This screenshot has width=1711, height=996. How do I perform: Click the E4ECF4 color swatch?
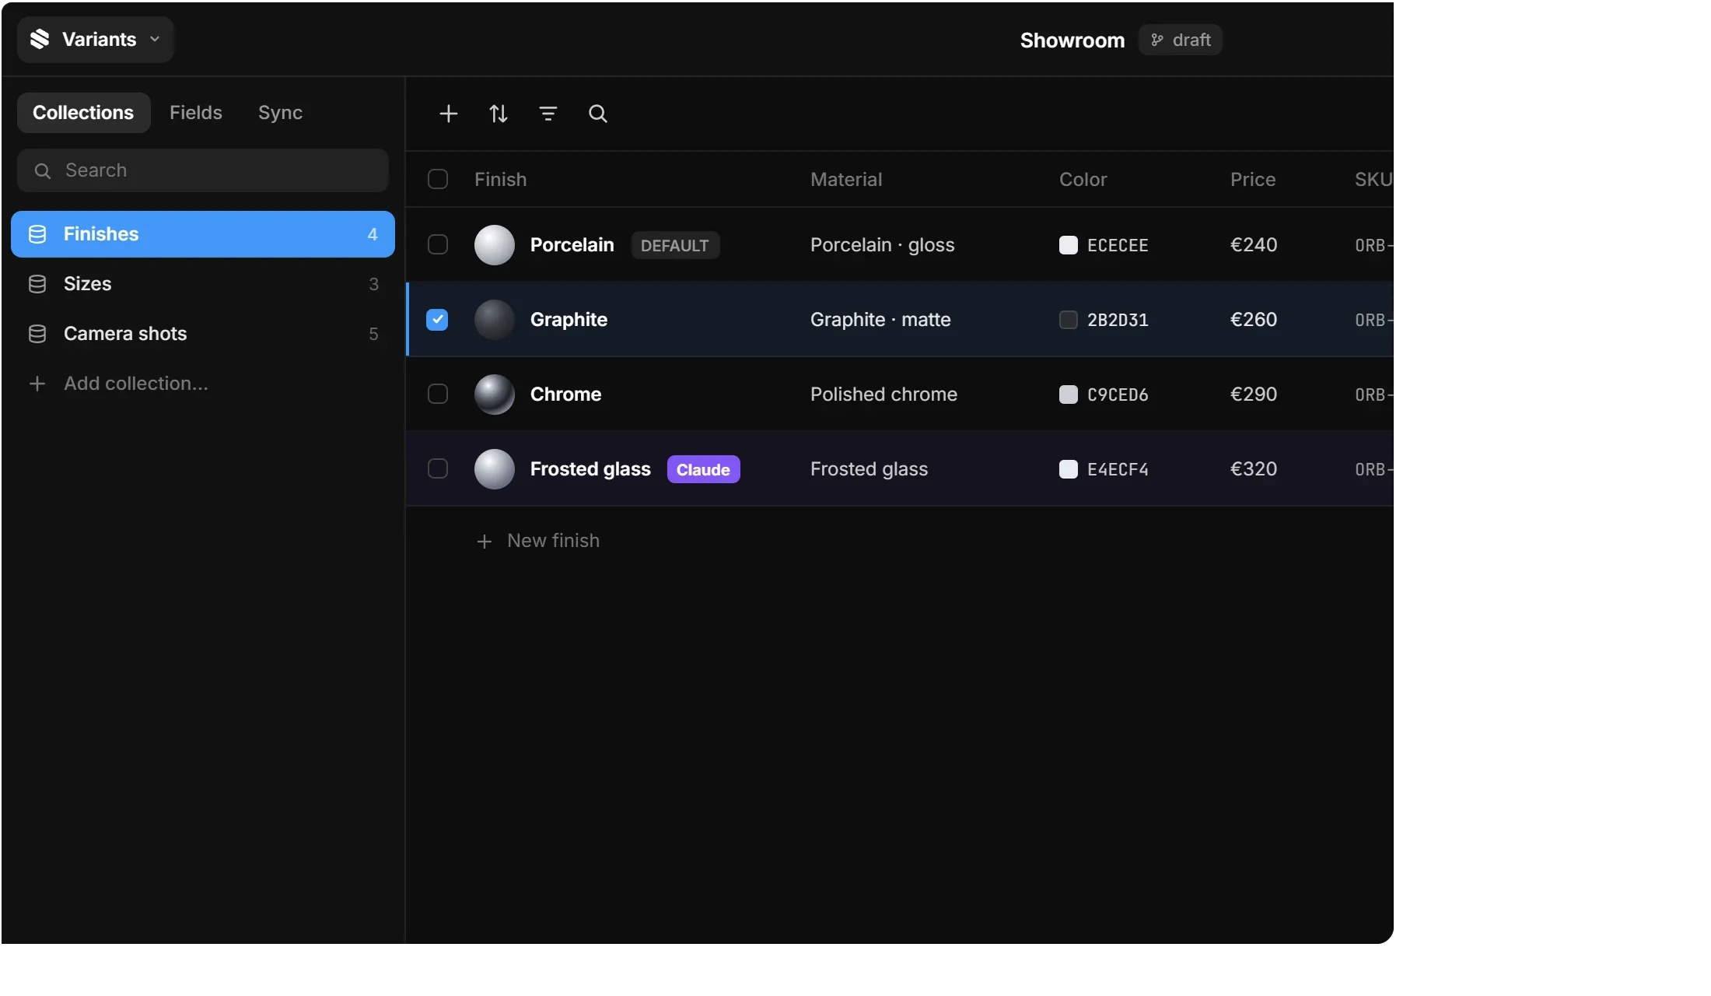tap(1069, 469)
